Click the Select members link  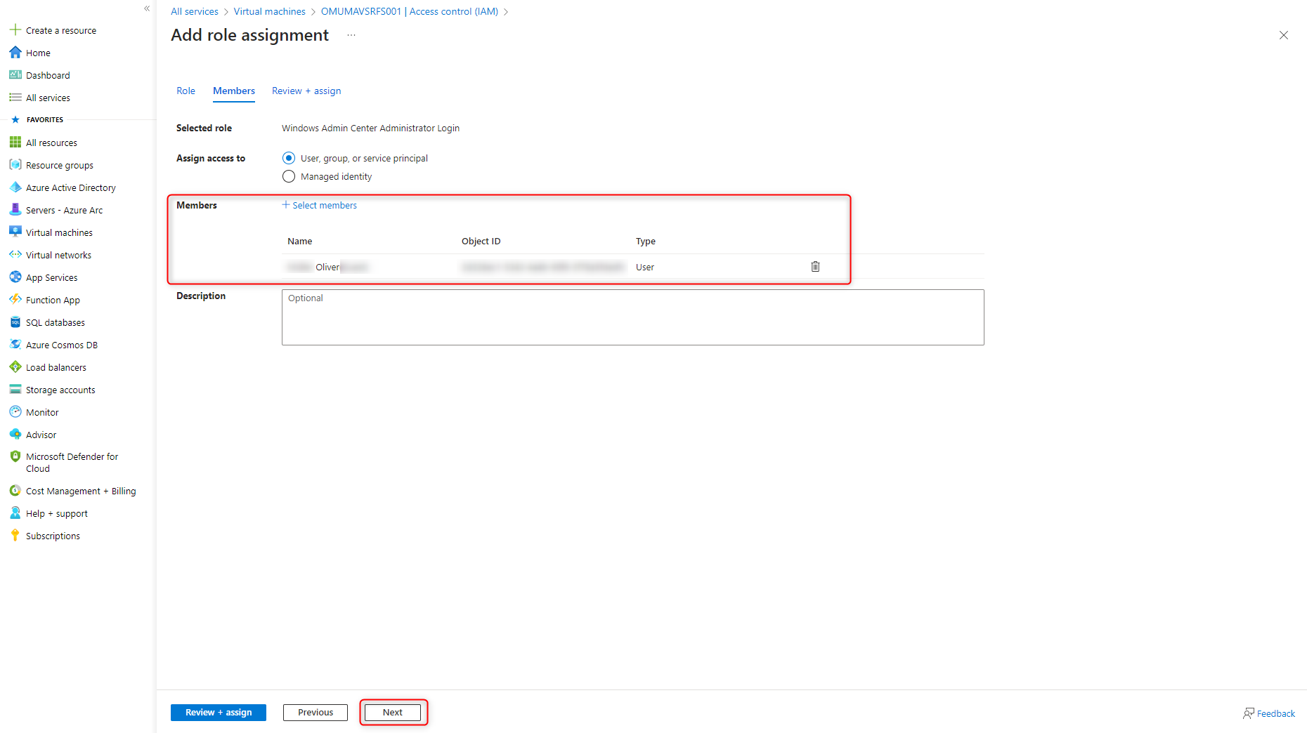[x=320, y=205]
